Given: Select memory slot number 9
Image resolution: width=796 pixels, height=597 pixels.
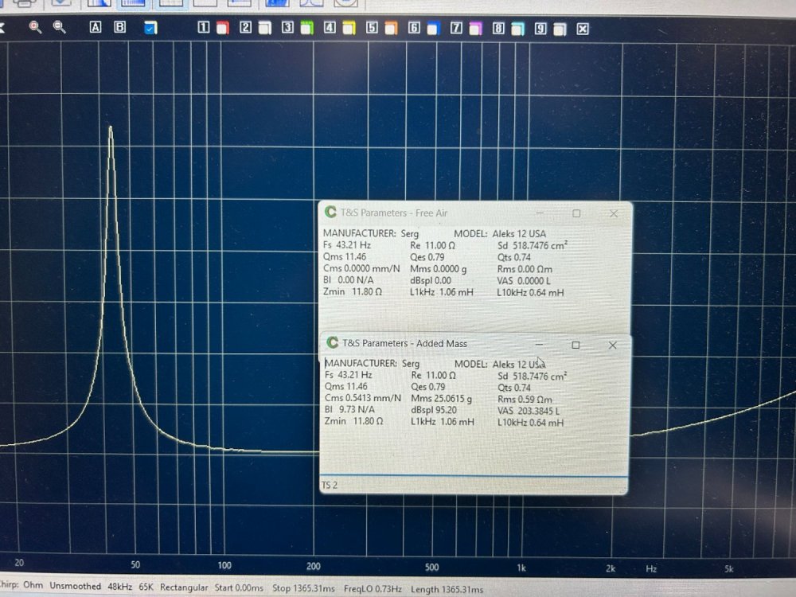Looking at the screenshot, I should point(540,29).
